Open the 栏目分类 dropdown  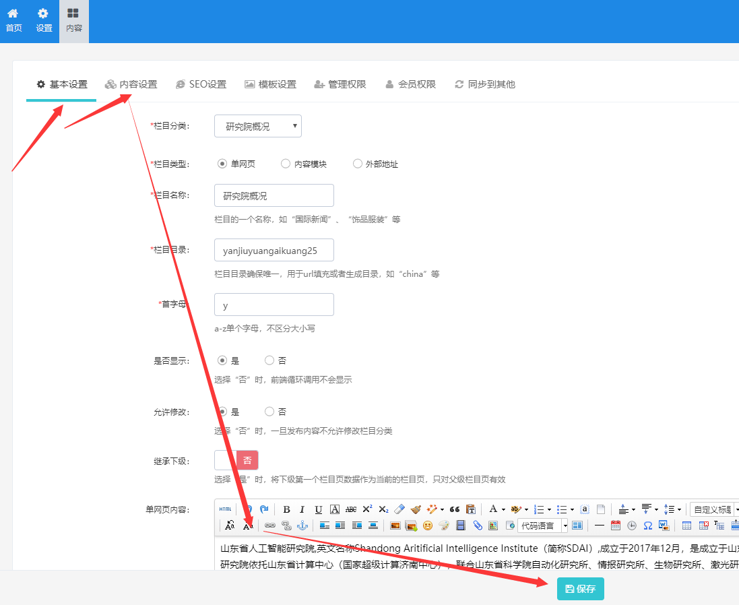click(x=258, y=126)
